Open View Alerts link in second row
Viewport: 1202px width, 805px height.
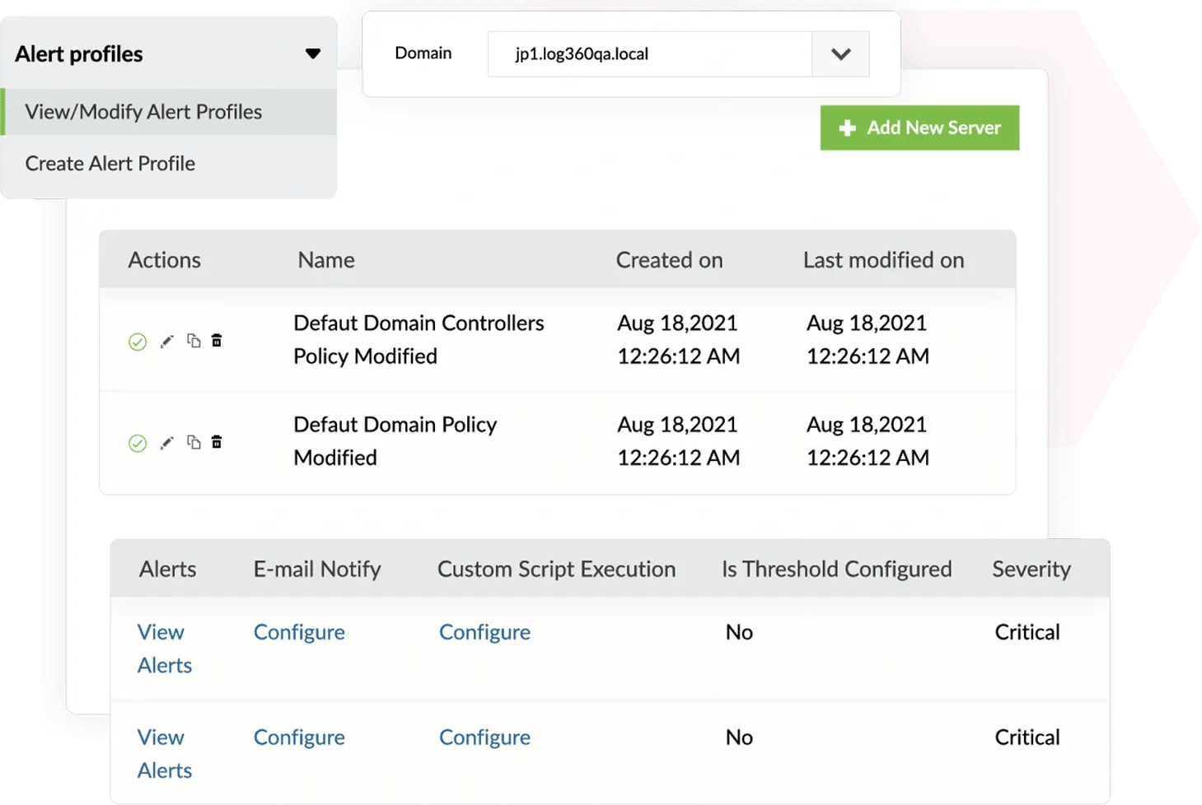163,754
